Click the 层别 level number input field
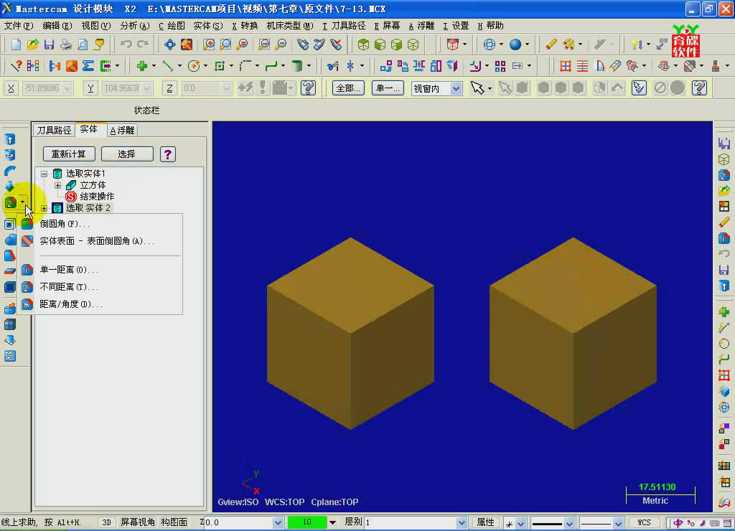Image resolution: width=735 pixels, height=531 pixels. [x=410, y=522]
